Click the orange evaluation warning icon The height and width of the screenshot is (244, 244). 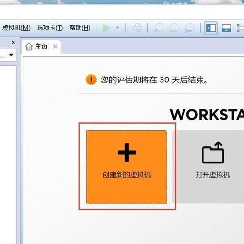(x=91, y=80)
